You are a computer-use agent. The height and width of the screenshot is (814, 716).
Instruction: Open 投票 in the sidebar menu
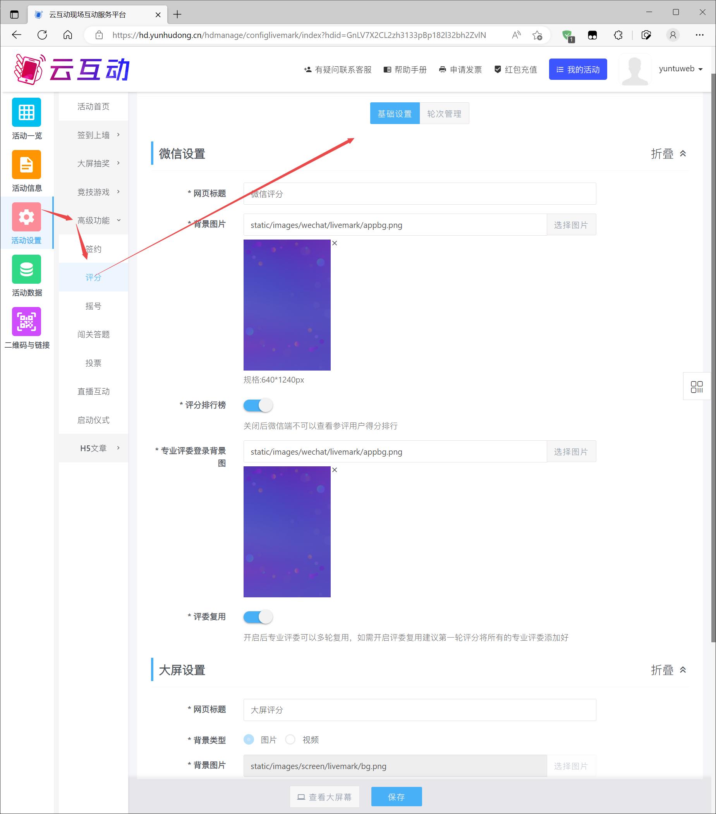(93, 363)
